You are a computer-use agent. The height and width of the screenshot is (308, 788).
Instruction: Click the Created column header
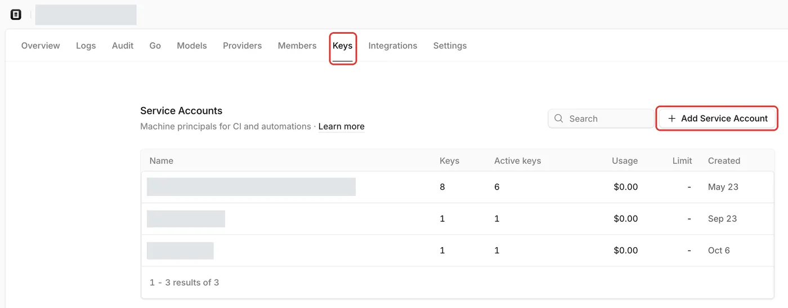point(724,161)
